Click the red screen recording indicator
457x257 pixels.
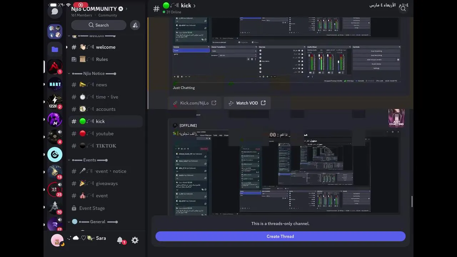pos(81,5)
